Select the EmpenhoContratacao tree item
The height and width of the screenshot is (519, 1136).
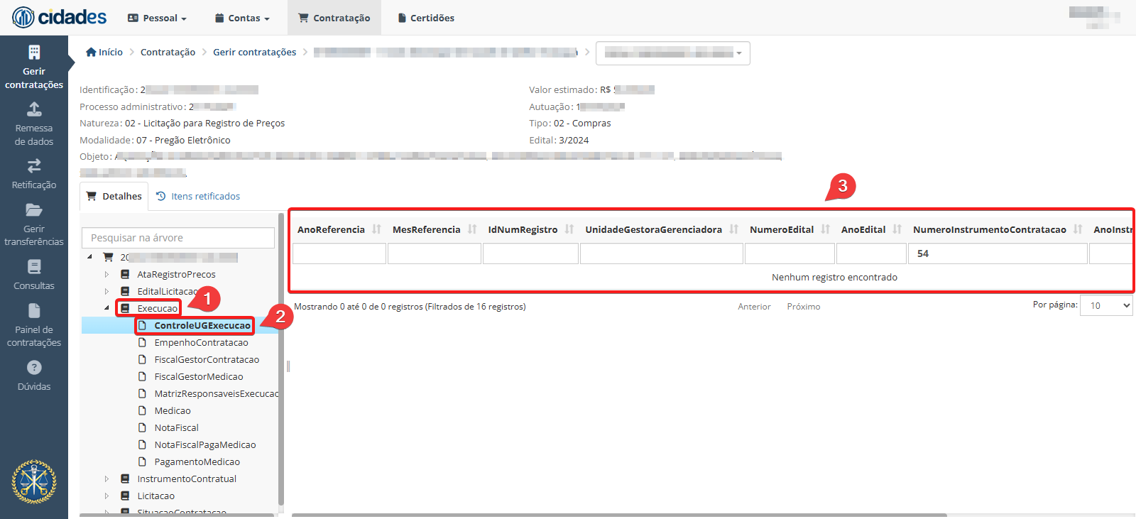(x=201, y=342)
